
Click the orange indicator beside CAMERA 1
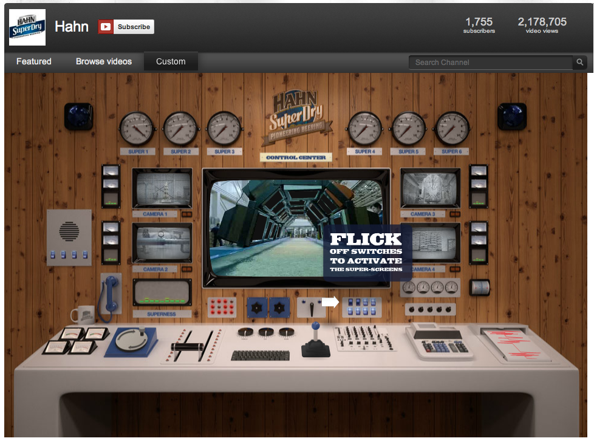coord(186,214)
